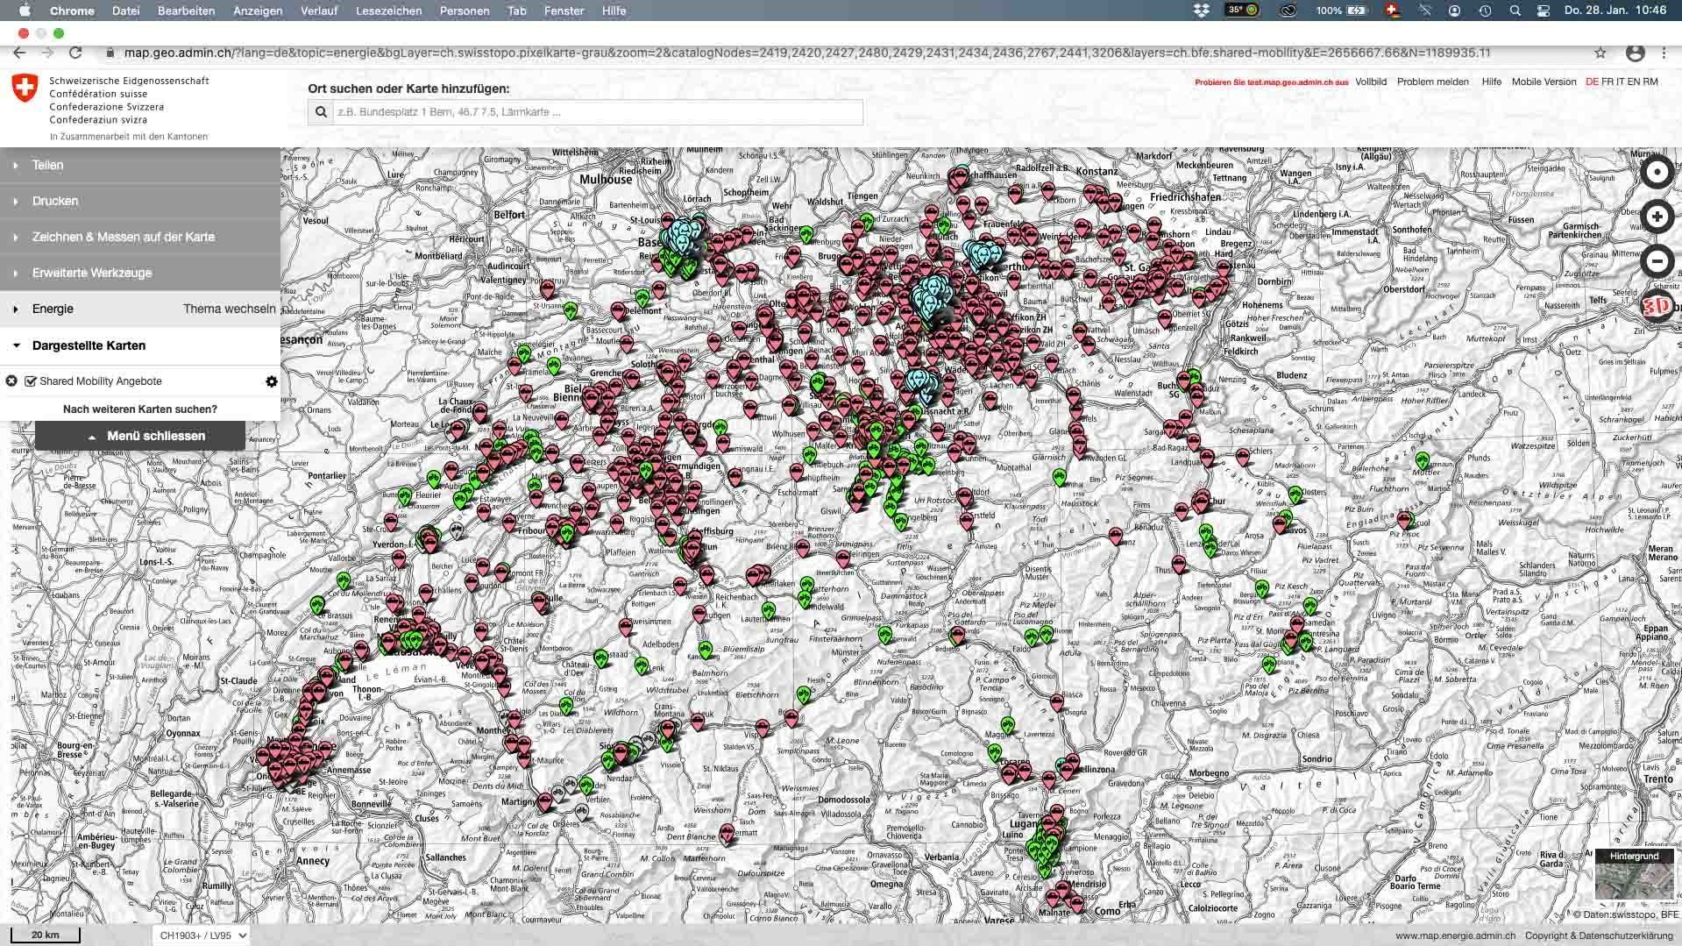Reload the page

point(75,53)
